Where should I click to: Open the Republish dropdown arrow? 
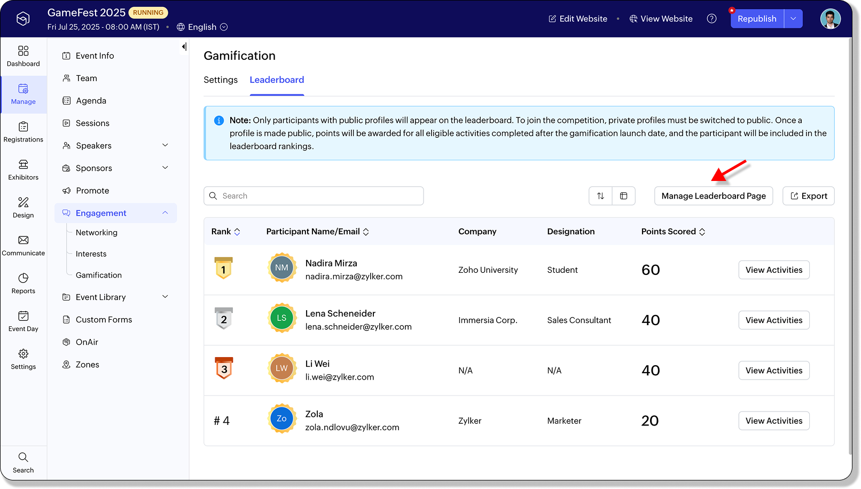(793, 19)
